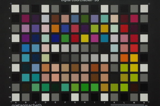Screen dimensions: 160x106
Task: Pick the pale yellow-green swatch at D6
Action: (46, 58)
